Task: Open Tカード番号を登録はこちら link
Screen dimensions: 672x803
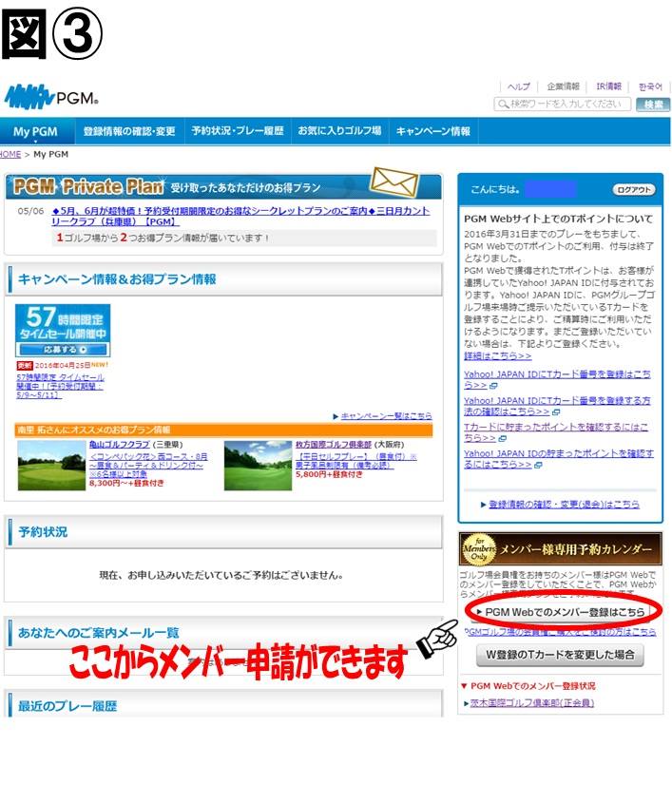Action: (557, 379)
